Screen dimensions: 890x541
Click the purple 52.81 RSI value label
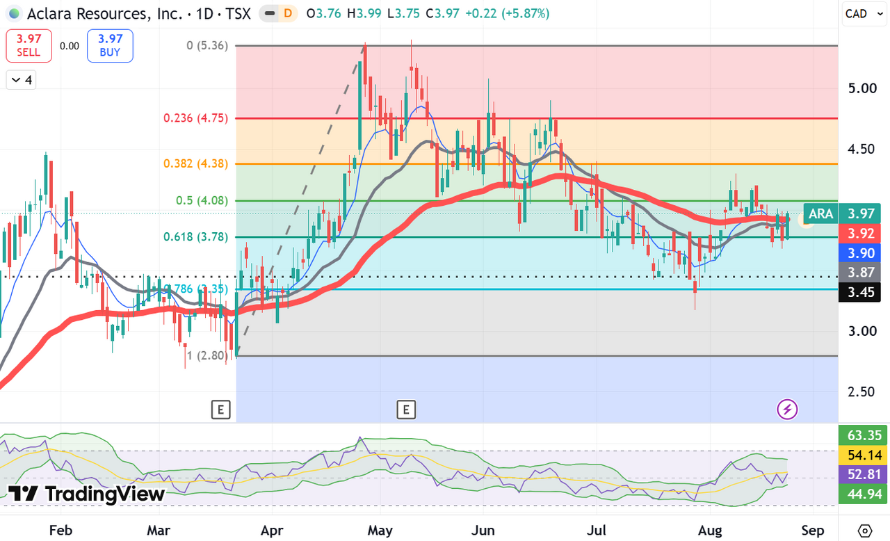click(864, 474)
